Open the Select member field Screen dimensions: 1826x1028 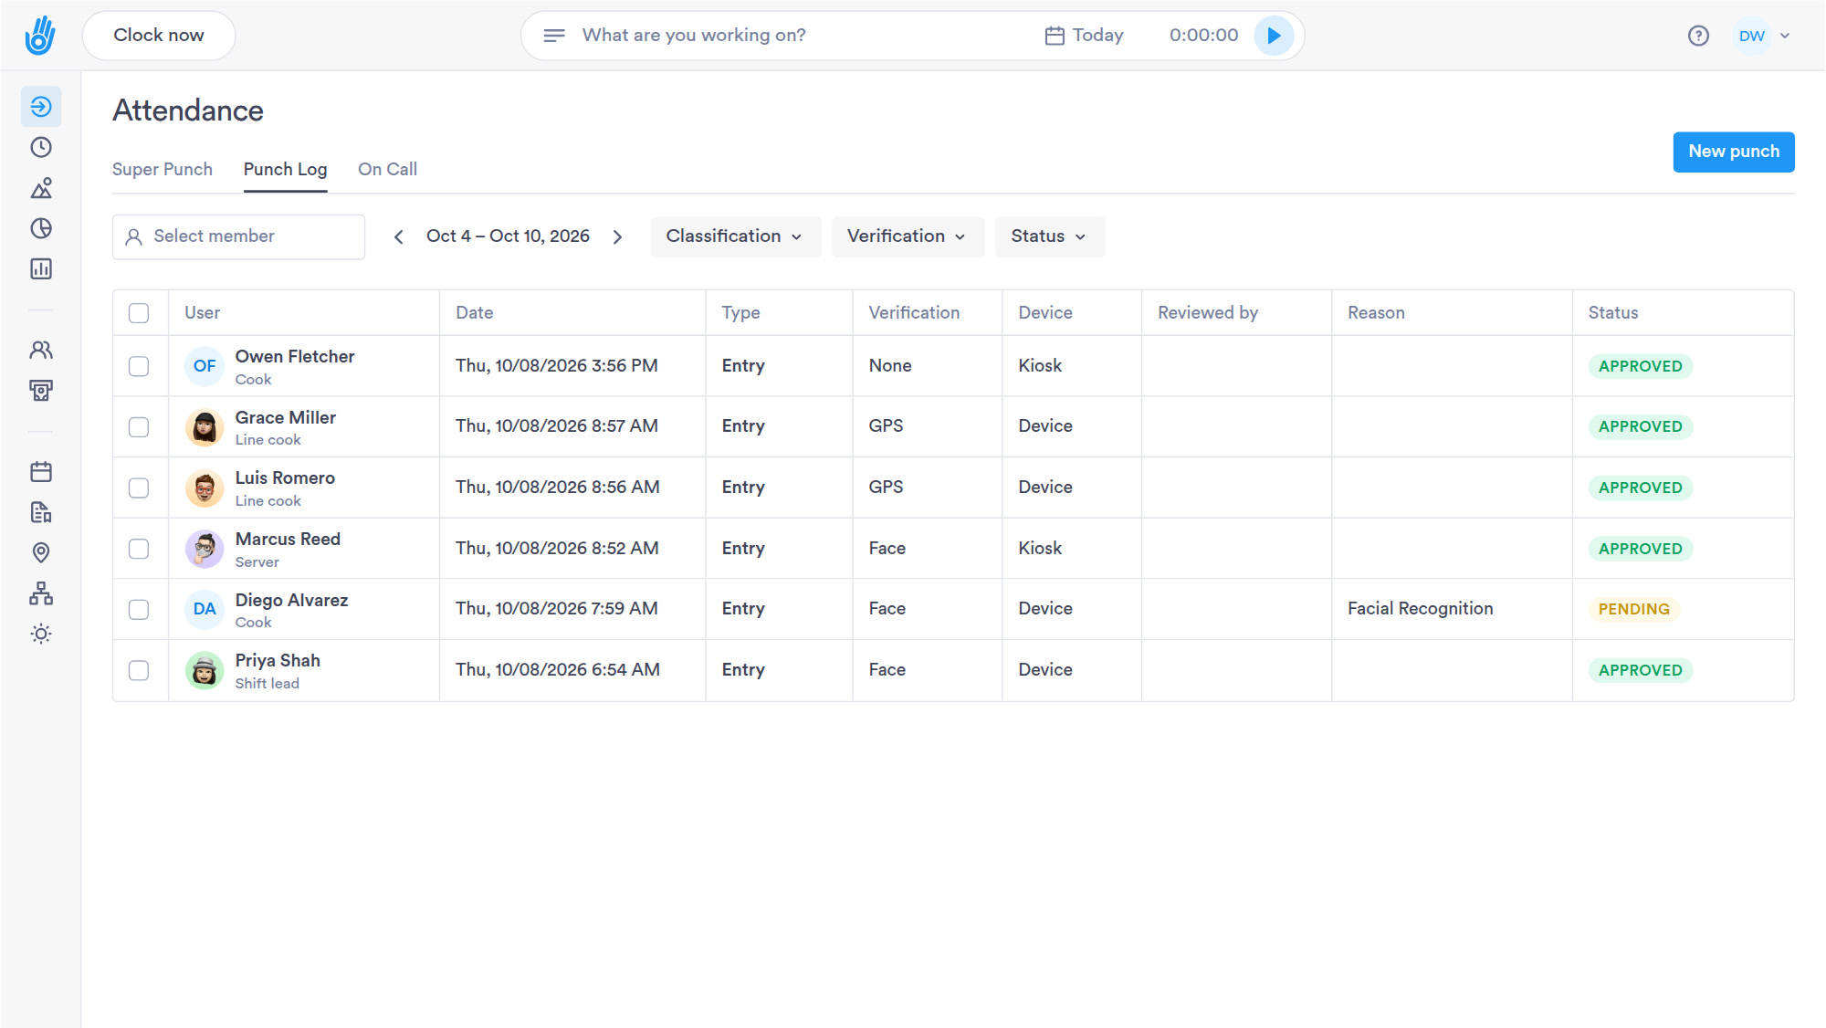pyautogui.click(x=238, y=237)
